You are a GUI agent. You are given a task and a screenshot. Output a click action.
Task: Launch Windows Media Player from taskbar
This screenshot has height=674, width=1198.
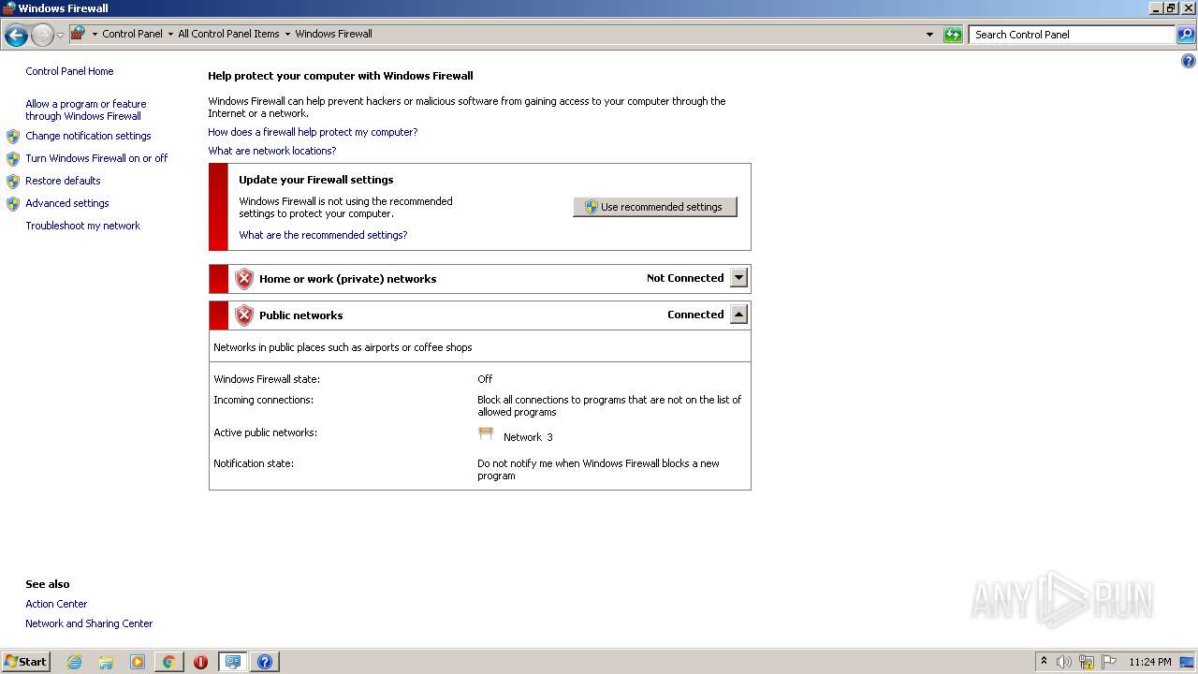138,662
